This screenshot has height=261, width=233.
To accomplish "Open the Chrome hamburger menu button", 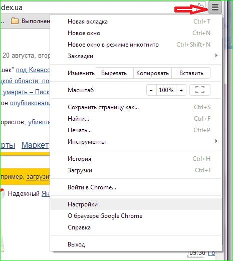I will pyautogui.click(x=215, y=8).
